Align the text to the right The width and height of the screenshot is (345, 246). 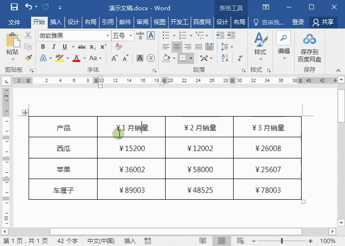pos(188,47)
